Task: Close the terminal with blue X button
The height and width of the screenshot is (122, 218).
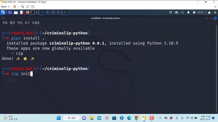Action: [x=215, y=18]
